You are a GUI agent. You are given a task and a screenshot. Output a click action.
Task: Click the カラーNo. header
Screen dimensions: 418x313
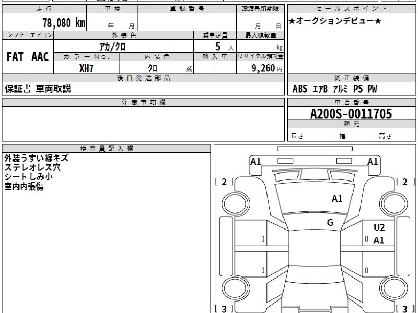pos(87,57)
